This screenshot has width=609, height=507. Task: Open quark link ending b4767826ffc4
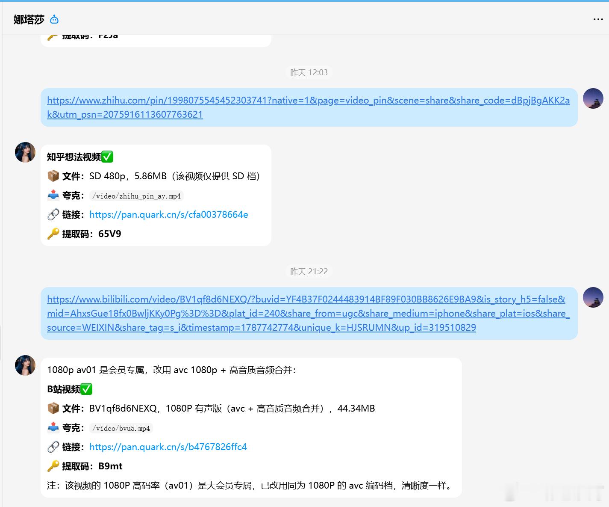click(168, 447)
